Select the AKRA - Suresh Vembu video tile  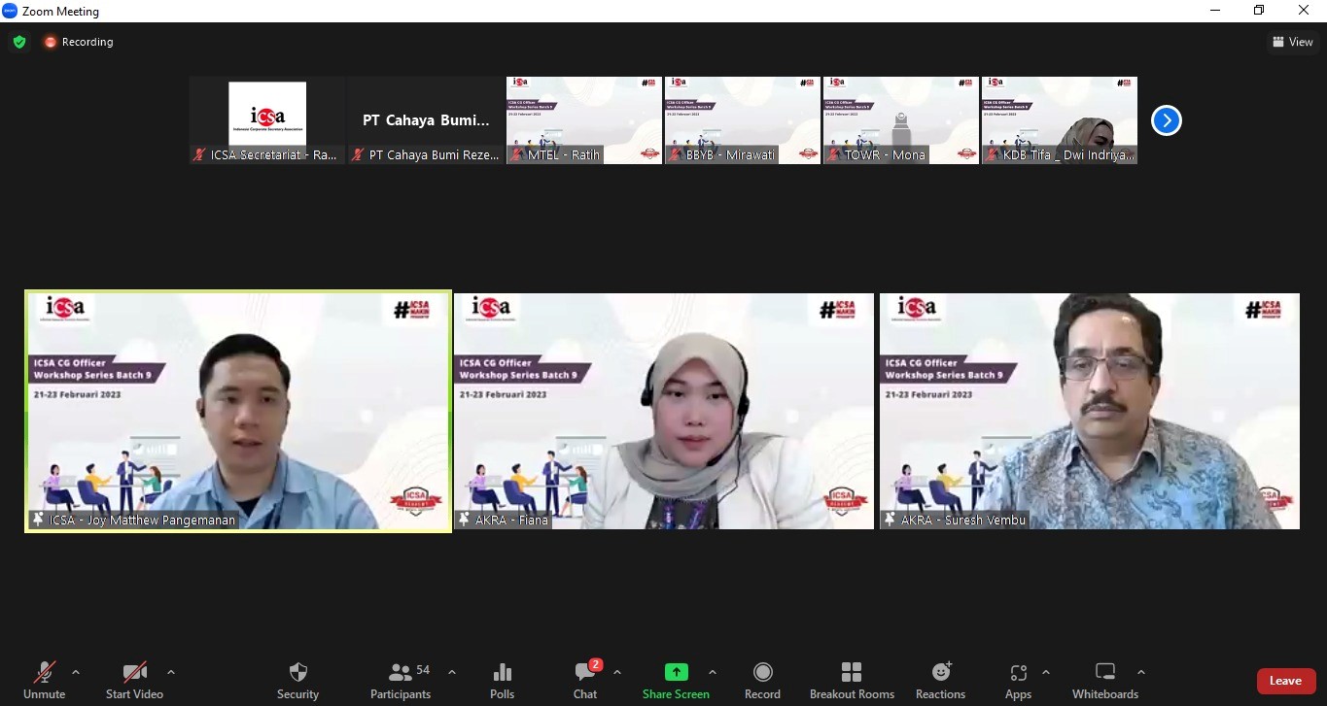(1089, 411)
